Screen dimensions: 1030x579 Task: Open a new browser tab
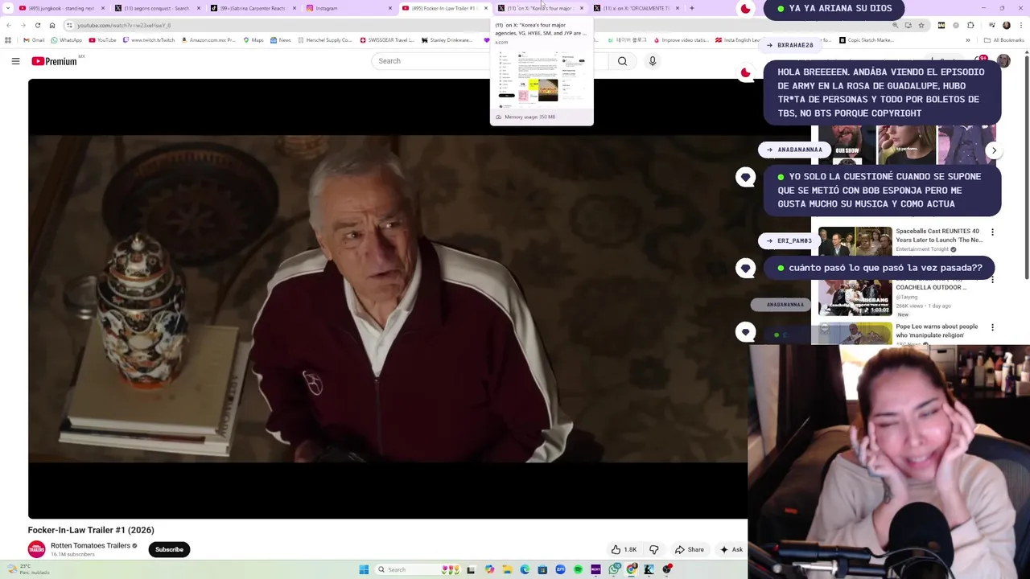click(691, 8)
